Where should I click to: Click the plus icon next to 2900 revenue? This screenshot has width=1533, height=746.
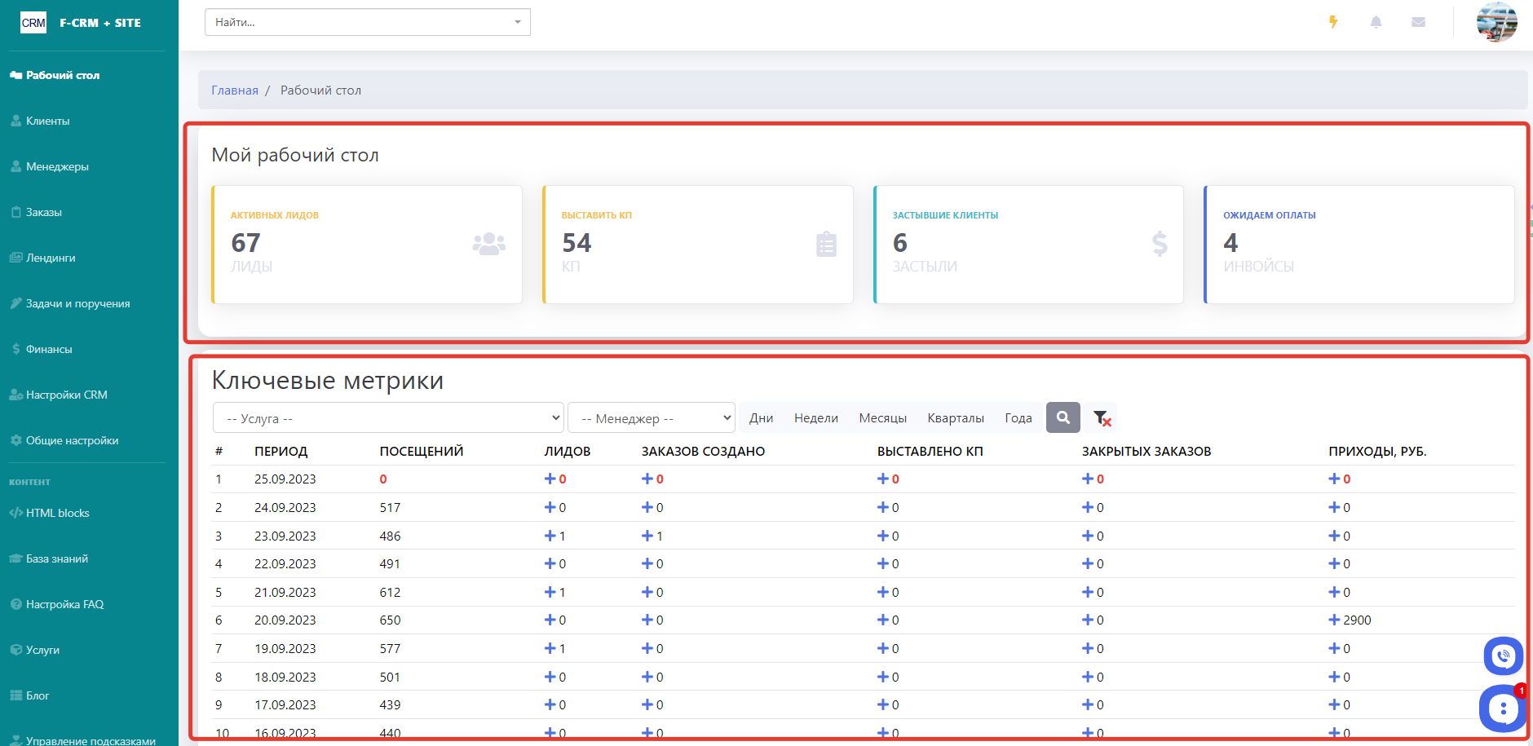coord(1334,620)
